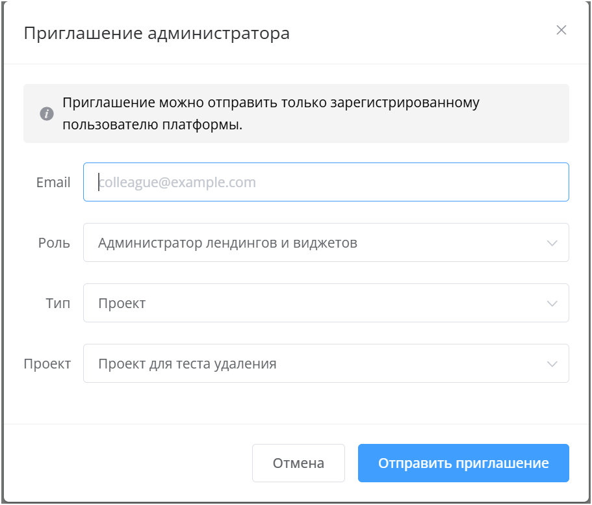
Task: Click the chevron arrow in the Тип field
Action: coord(552,304)
